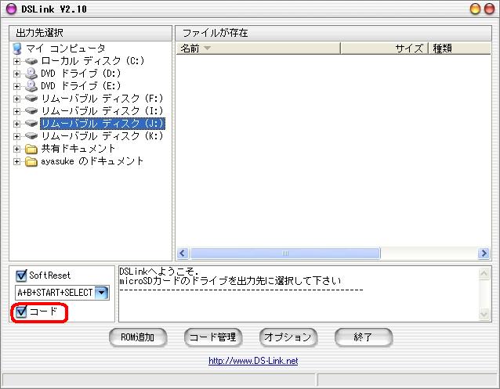
Task: Expand the DVD ドライブ (E:) node
Action: pyautogui.click(x=17, y=86)
